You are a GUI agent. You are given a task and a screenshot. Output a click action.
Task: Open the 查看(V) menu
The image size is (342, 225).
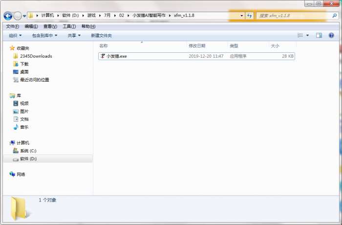coord(50,26)
